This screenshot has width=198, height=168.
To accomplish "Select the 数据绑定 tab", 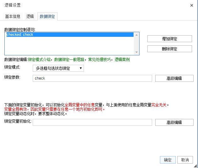I will click(47, 16).
